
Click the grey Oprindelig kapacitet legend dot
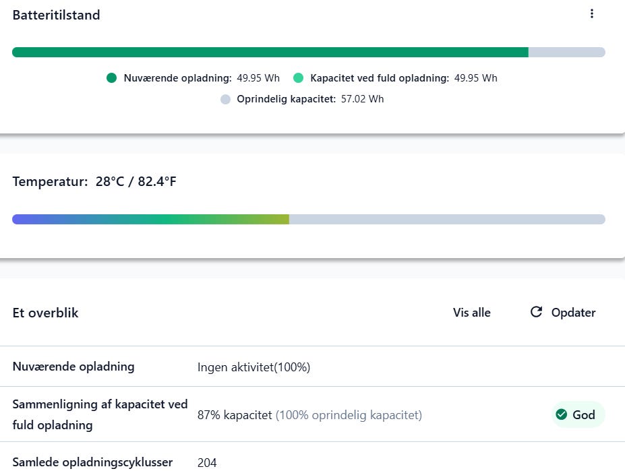pos(225,99)
